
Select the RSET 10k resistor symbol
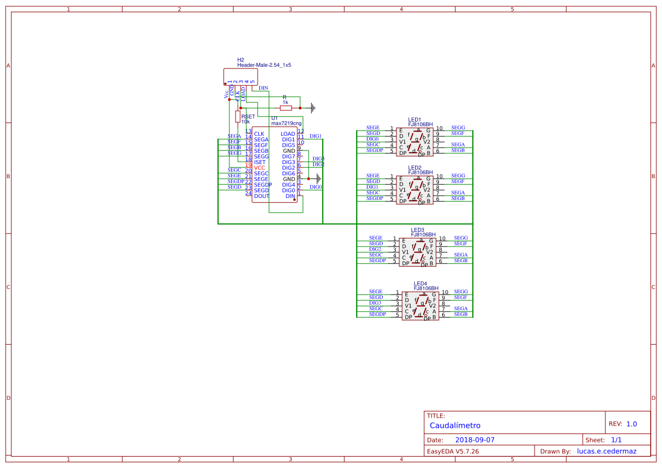pos(238,116)
